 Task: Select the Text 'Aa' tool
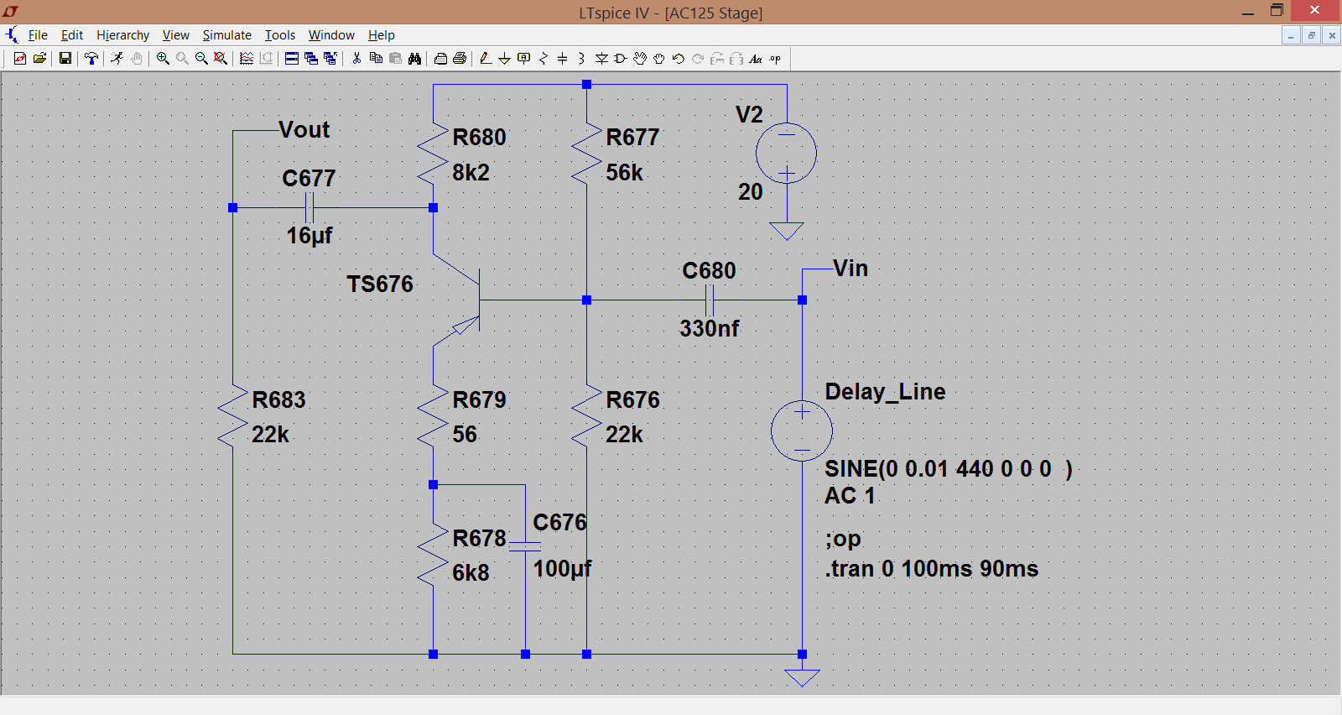tap(756, 58)
